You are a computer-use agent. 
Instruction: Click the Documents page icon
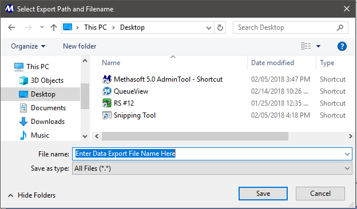[23, 108]
